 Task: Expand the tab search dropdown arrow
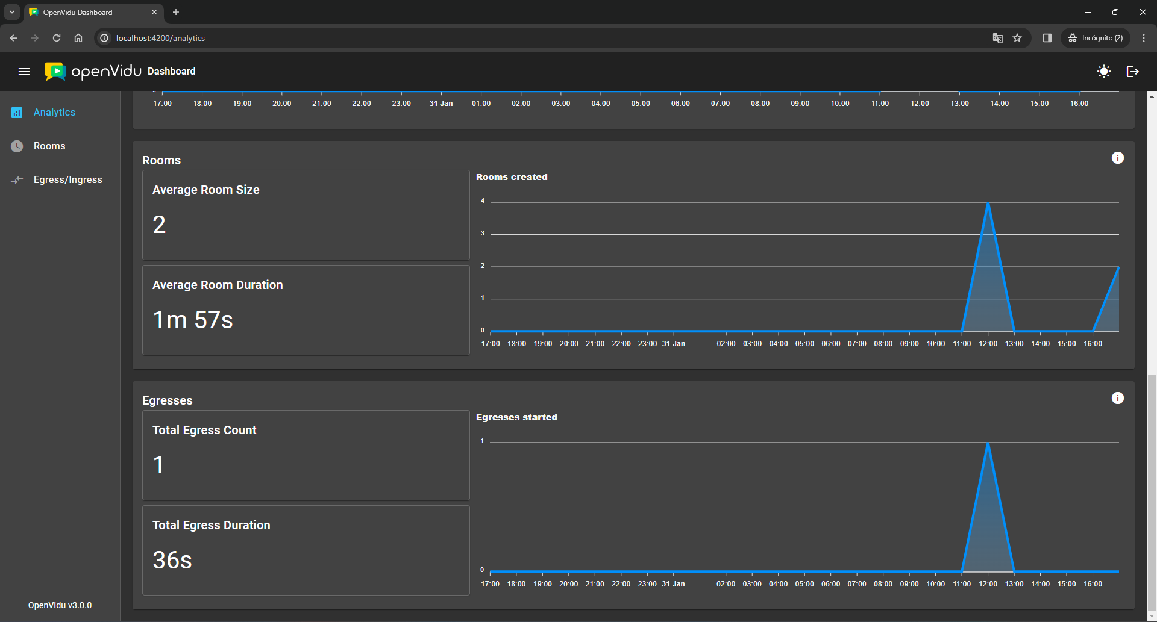pos(12,12)
